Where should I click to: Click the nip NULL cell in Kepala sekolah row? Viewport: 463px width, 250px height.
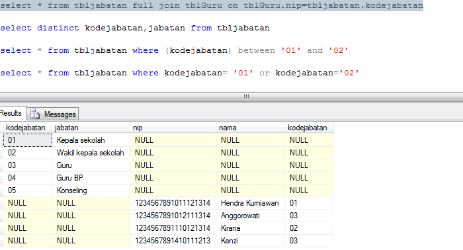coord(173,140)
